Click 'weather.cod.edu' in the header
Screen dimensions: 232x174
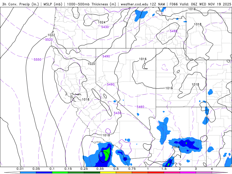point(134,4)
